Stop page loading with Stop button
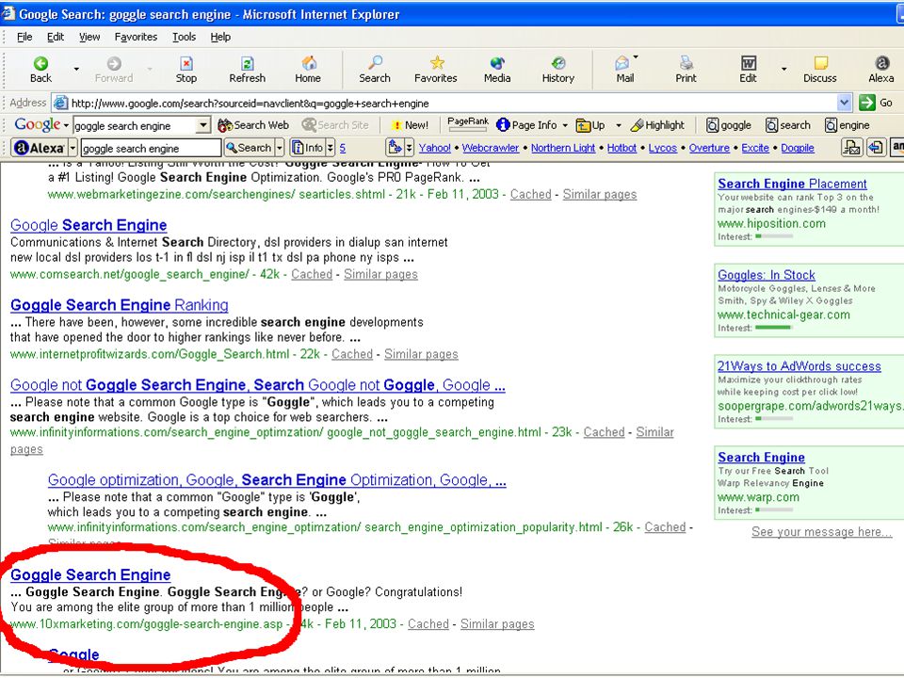This screenshot has width=904, height=678. (186, 70)
